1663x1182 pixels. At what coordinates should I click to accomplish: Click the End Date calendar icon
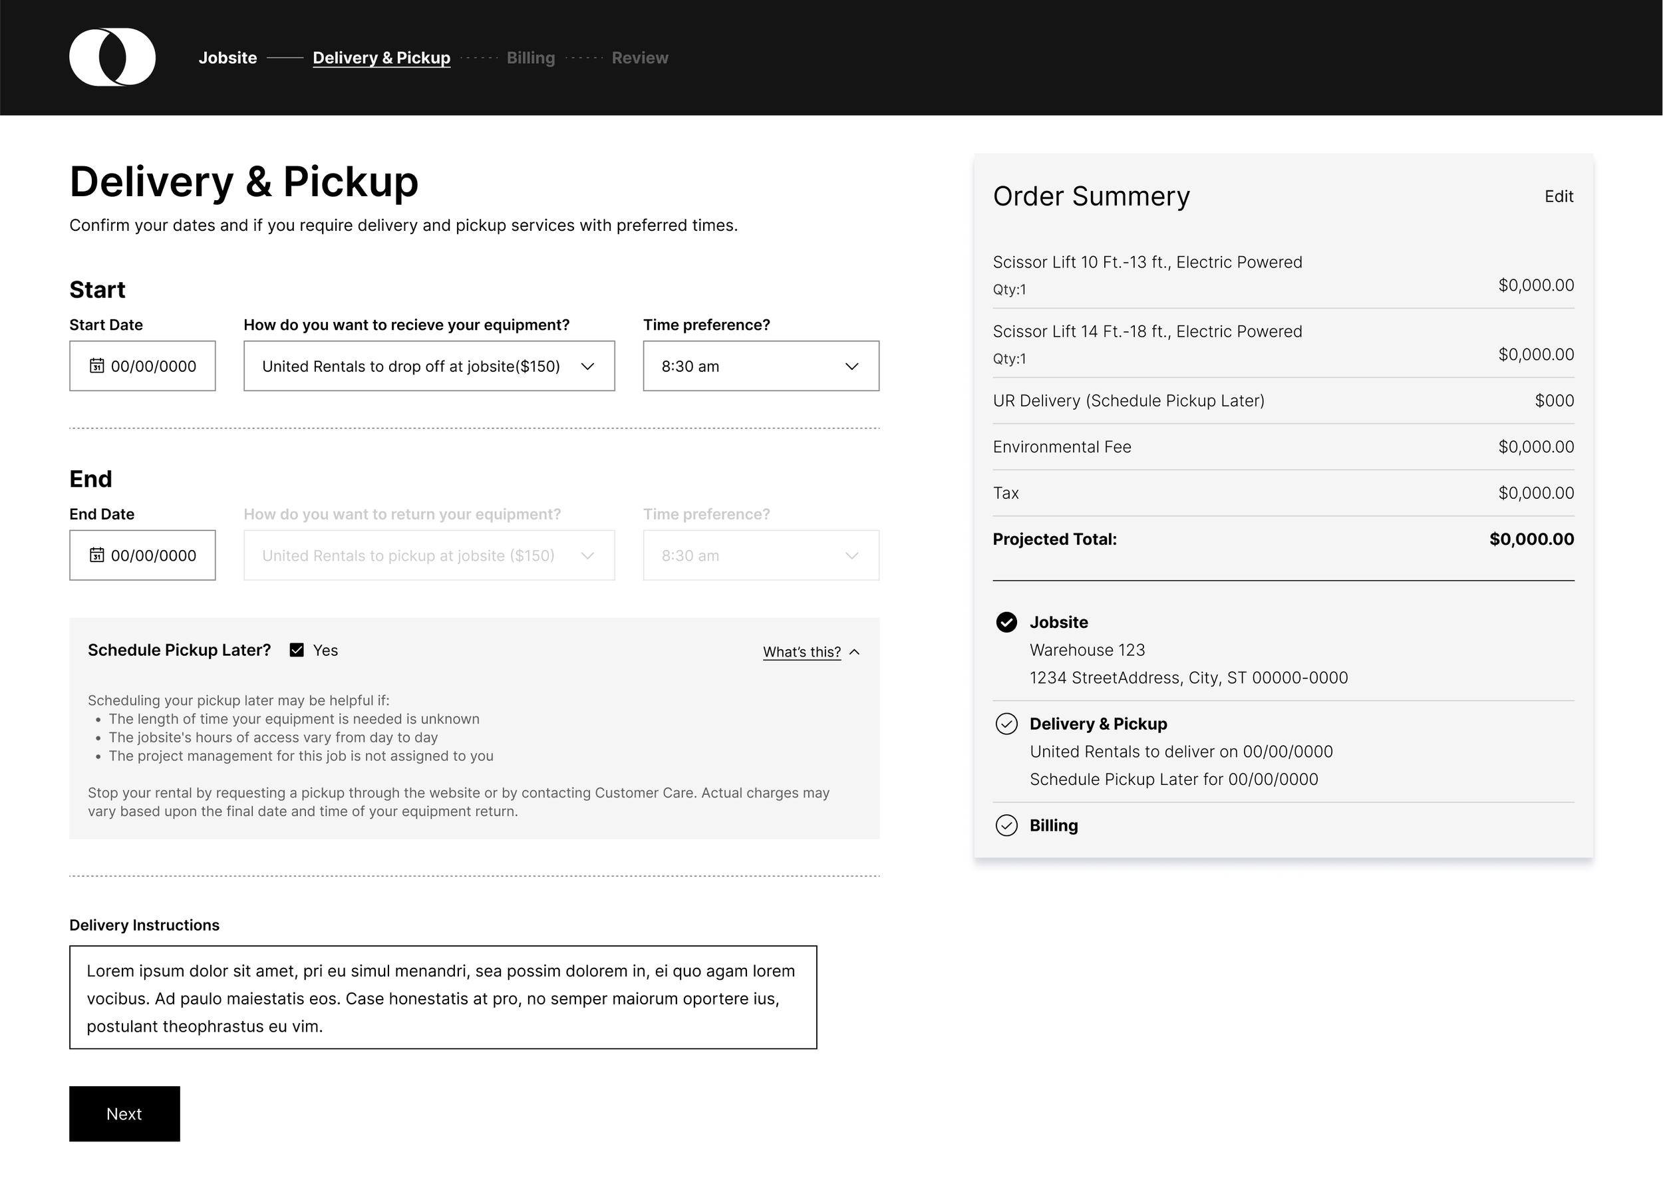(x=97, y=555)
